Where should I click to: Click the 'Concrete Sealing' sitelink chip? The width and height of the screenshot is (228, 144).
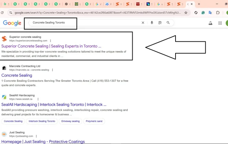click(13, 121)
